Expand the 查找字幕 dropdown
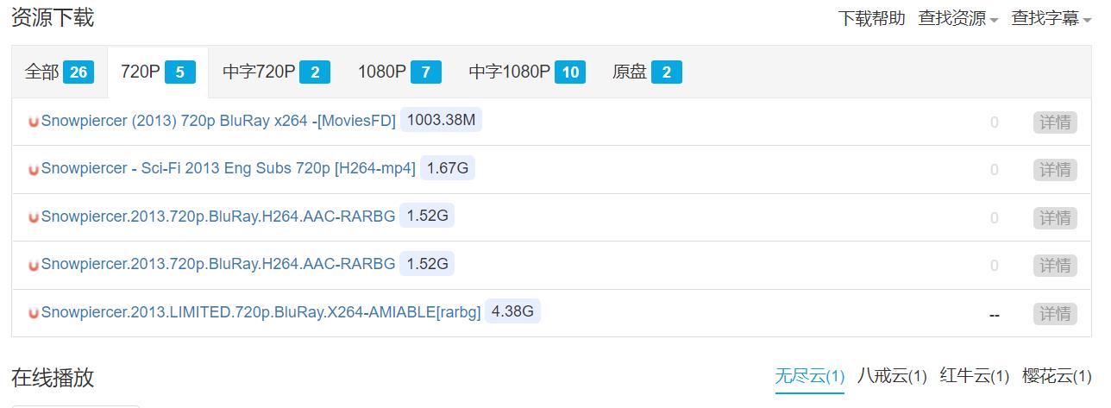The width and height of the screenshot is (1111, 408). pos(1051,18)
